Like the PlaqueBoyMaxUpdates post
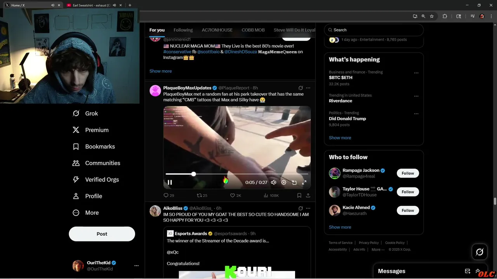This screenshot has width=497, height=279. (x=236, y=196)
